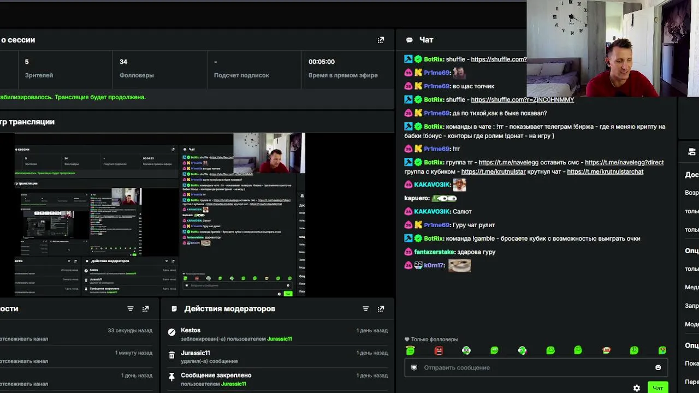This screenshot has width=699, height=393.
Task: Click k0rm17's emote image in chat
Action: pos(459,265)
